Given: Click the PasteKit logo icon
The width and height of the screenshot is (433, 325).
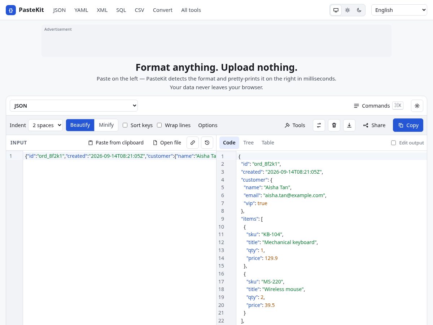Looking at the screenshot, I should (x=11, y=10).
